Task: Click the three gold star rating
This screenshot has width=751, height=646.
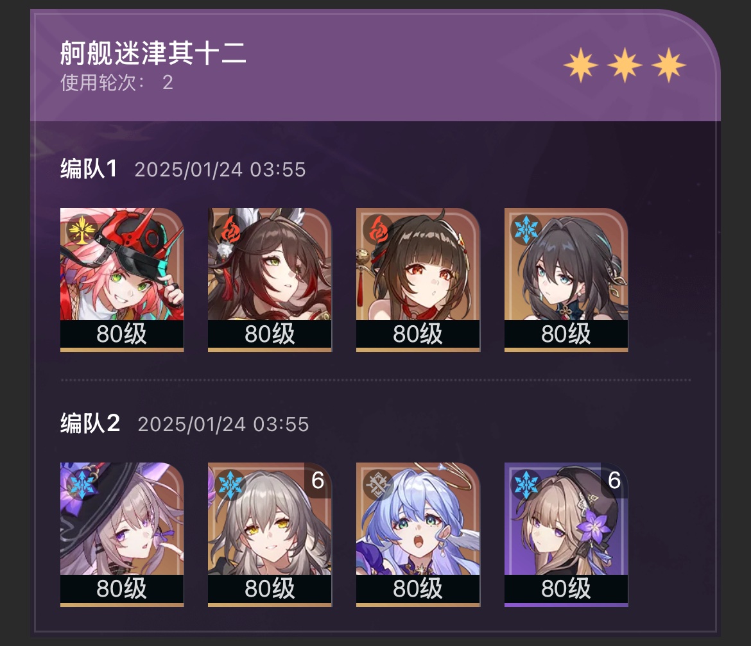Action: 625,65
